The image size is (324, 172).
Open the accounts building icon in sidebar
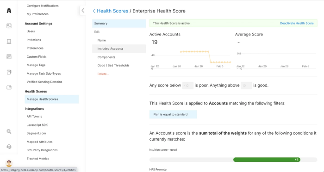pyautogui.click(x=9, y=42)
